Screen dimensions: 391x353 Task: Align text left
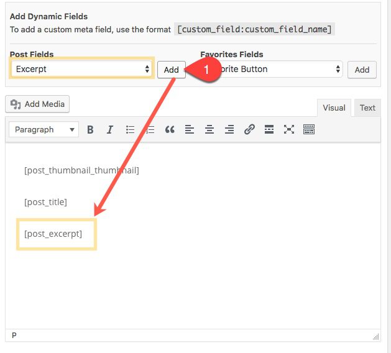[190, 130]
